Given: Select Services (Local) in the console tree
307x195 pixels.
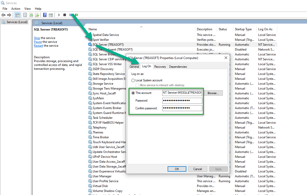Looking at the screenshot, I should click(15, 22).
